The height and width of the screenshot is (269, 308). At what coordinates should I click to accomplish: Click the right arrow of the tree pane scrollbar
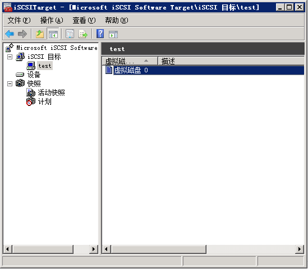[94, 249]
